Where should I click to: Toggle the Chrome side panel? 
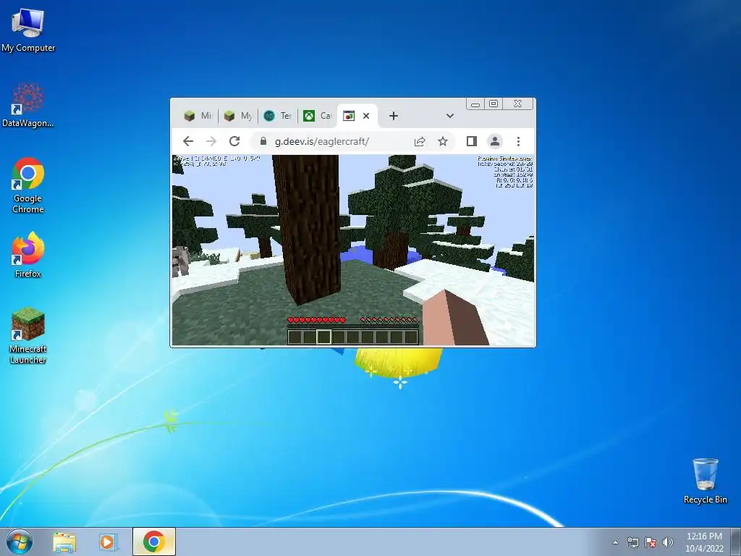(471, 141)
